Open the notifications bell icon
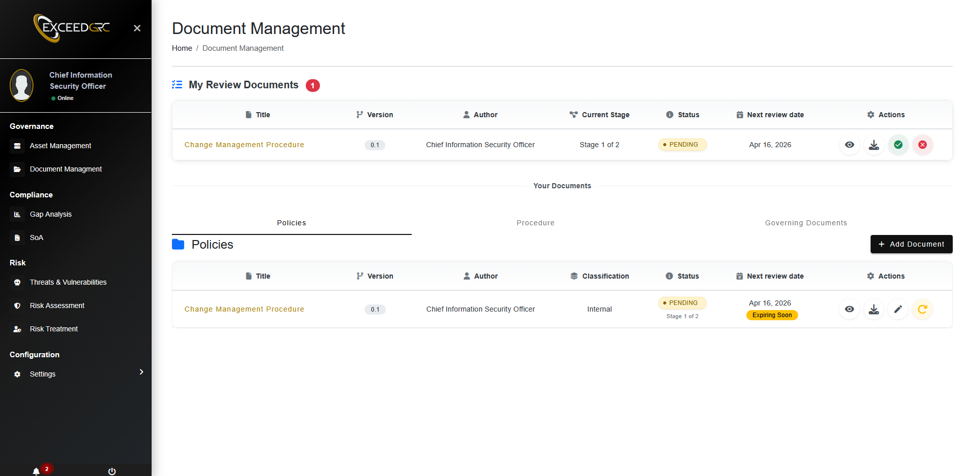Screen dimensions: 970x476 point(37,471)
